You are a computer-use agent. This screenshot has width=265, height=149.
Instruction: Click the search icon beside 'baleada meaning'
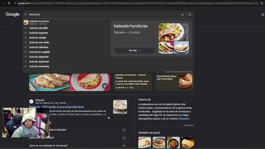coord(26,66)
